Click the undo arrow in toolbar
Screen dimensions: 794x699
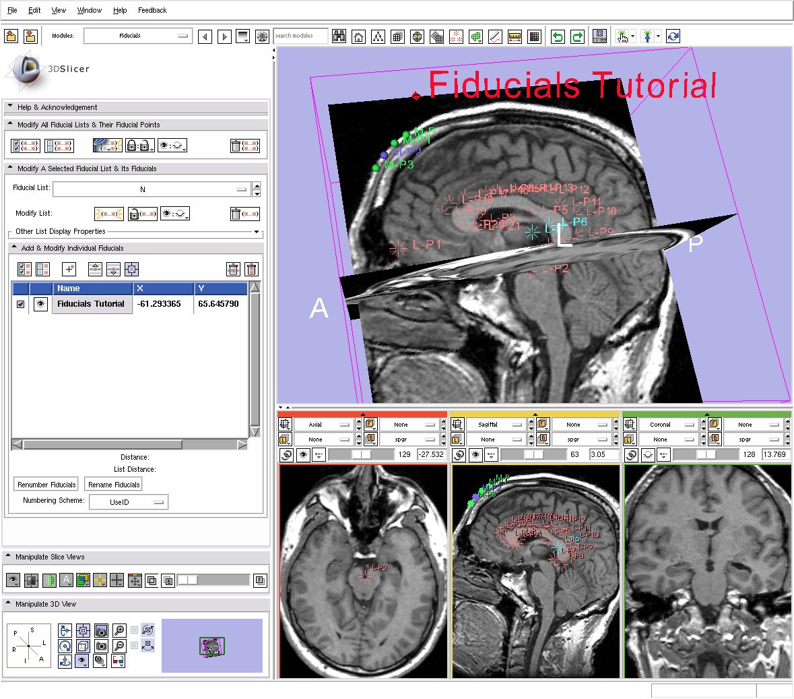pos(558,36)
